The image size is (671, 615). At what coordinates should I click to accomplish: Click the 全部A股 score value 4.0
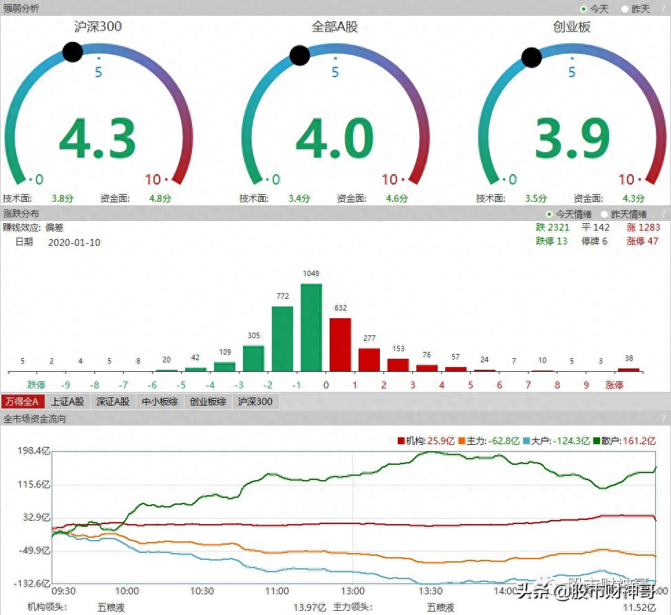[x=334, y=138]
